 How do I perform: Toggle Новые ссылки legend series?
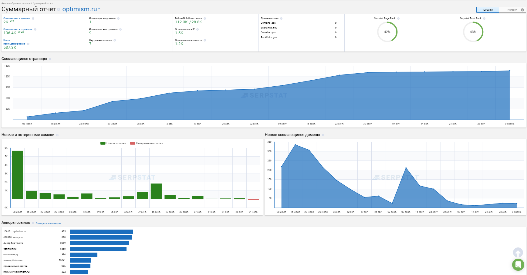[113, 143]
